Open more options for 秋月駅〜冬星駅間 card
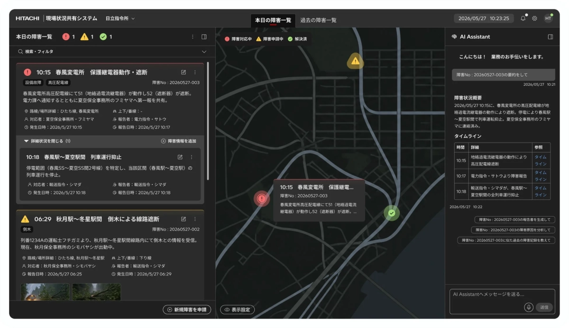Image resolution: width=569 pixels, height=328 pixels. point(195,219)
